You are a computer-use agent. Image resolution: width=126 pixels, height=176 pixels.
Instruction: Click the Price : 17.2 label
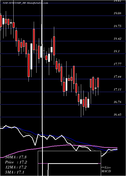[16, 162]
